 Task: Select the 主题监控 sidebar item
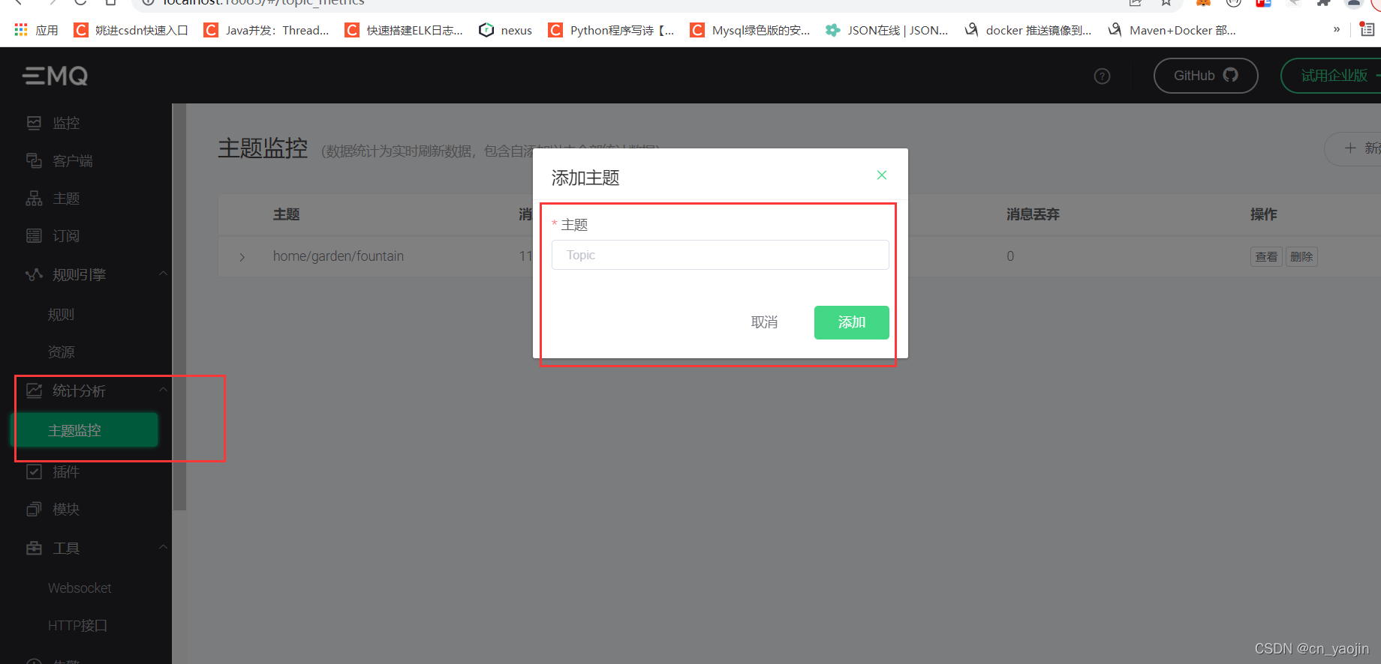[84, 430]
